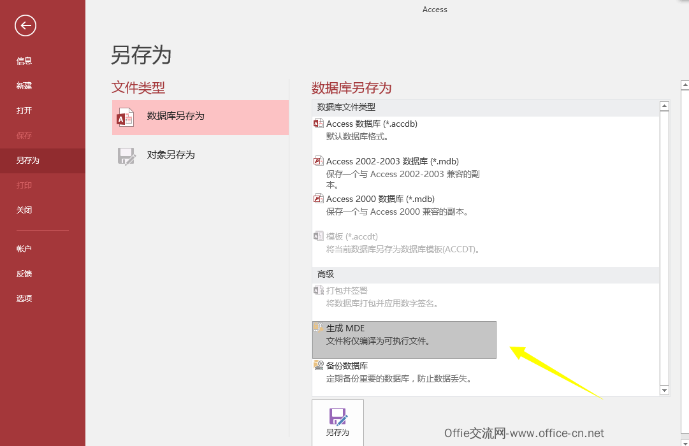Screen dimensions: 689x446
Task: Click the floppy disk icon for 对象另存为
Action: (x=127, y=156)
